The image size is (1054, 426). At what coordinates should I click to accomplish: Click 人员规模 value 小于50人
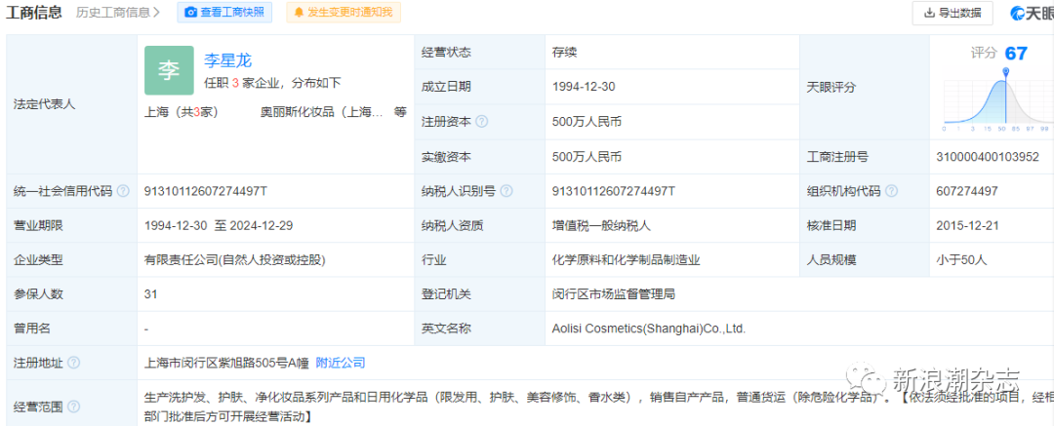(960, 260)
